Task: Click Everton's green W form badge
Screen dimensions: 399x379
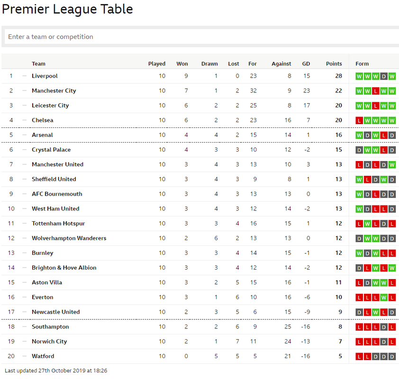Action: [384, 298]
